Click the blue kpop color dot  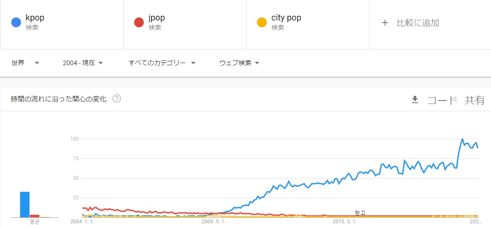[x=16, y=23]
